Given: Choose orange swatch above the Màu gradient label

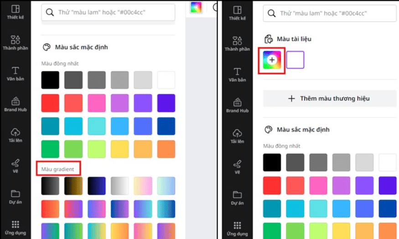Looking at the screenshot, I should [x=166, y=149].
